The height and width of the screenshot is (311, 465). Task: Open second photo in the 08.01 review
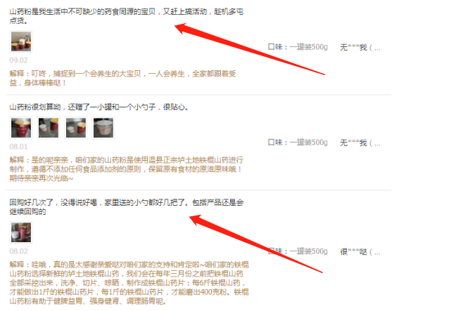(x=49, y=128)
